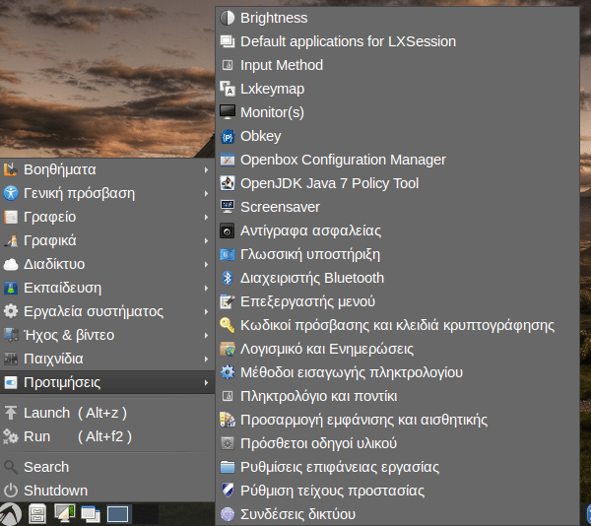Click the Brightness half-circle icon
This screenshot has height=526, width=591.
(x=228, y=18)
